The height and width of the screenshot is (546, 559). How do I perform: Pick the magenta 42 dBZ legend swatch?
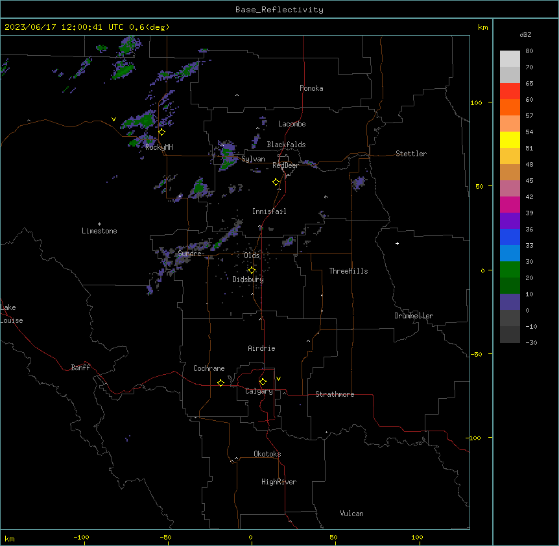click(510, 204)
